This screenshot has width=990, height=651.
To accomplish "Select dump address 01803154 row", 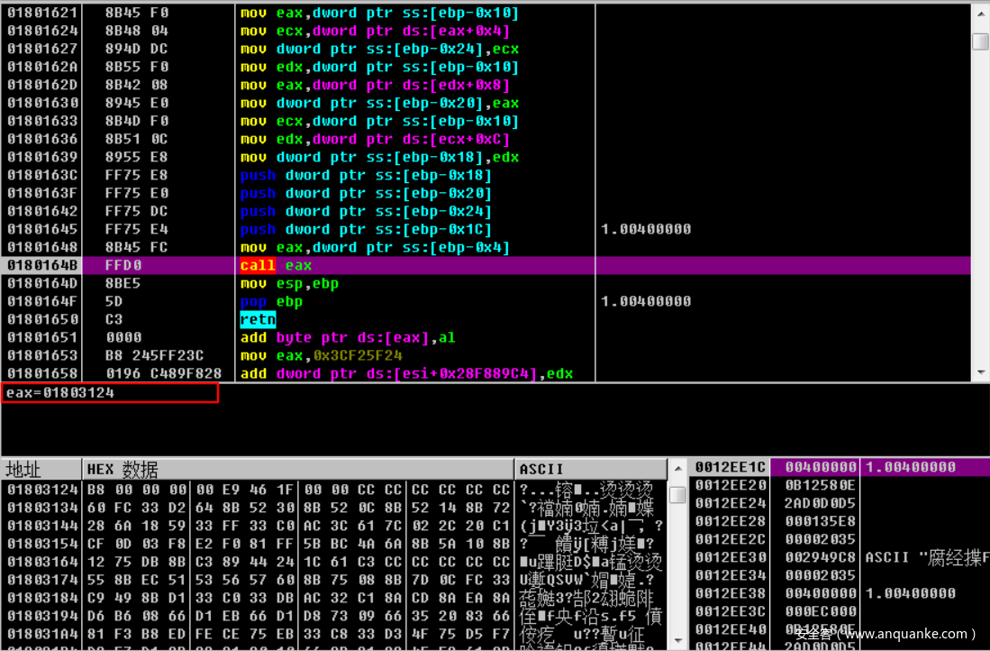I will pyautogui.click(x=43, y=544).
